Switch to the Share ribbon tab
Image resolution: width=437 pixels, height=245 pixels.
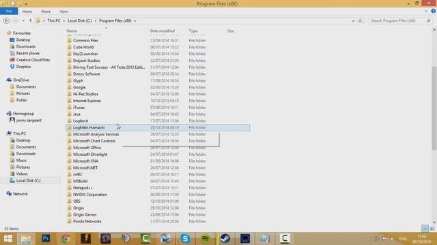pos(46,12)
